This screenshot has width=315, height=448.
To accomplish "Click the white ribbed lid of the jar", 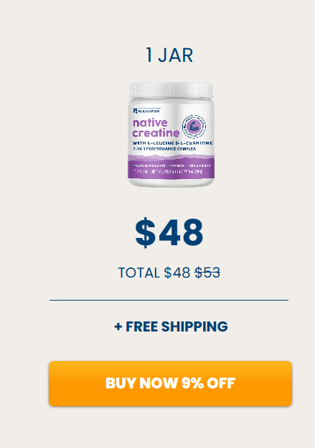I will 171,90.
